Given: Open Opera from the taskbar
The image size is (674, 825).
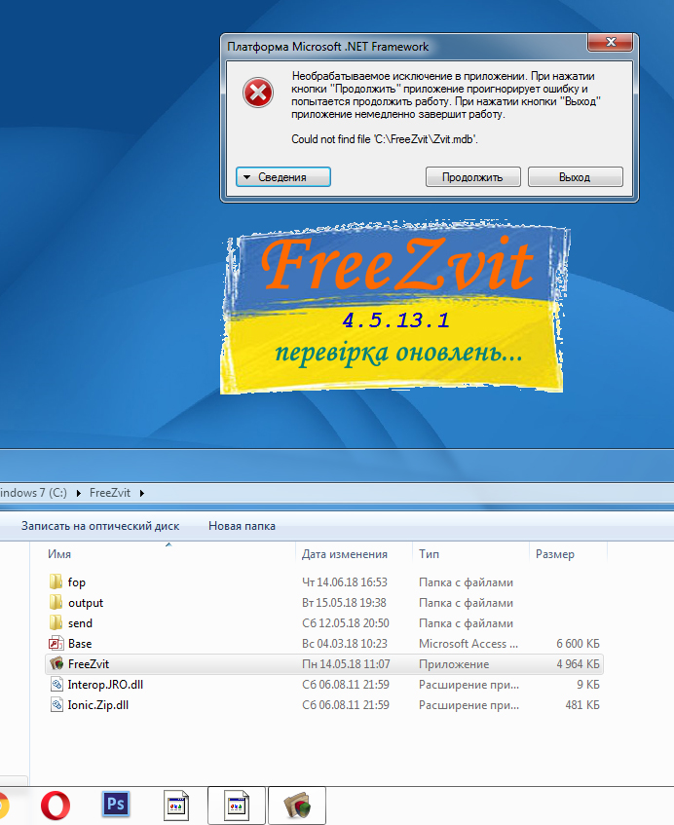Looking at the screenshot, I should pyautogui.click(x=56, y=806).
